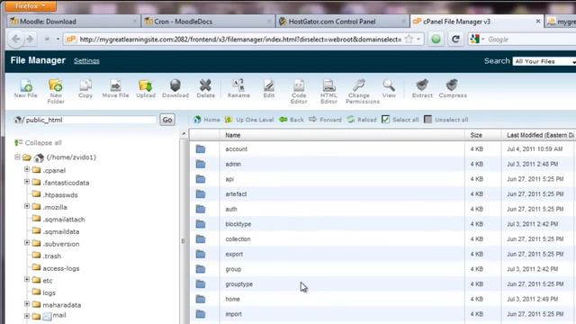Viewport: 576px width, 324px height.
Task: Click the public_html path input field
Action: tap(90, 120)
